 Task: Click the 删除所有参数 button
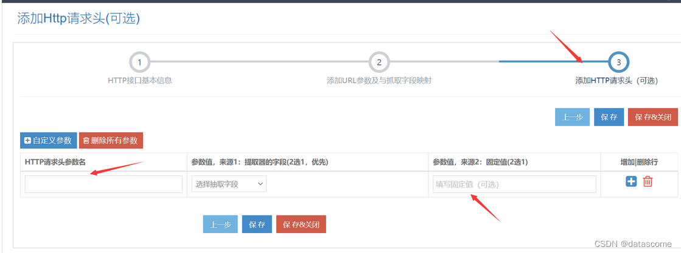point(111,140)
